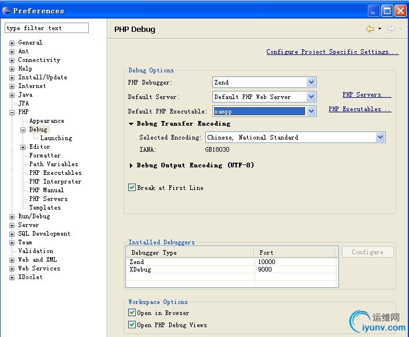
Task: Select Validation in the tree
Action: click(x=36, y=251)
